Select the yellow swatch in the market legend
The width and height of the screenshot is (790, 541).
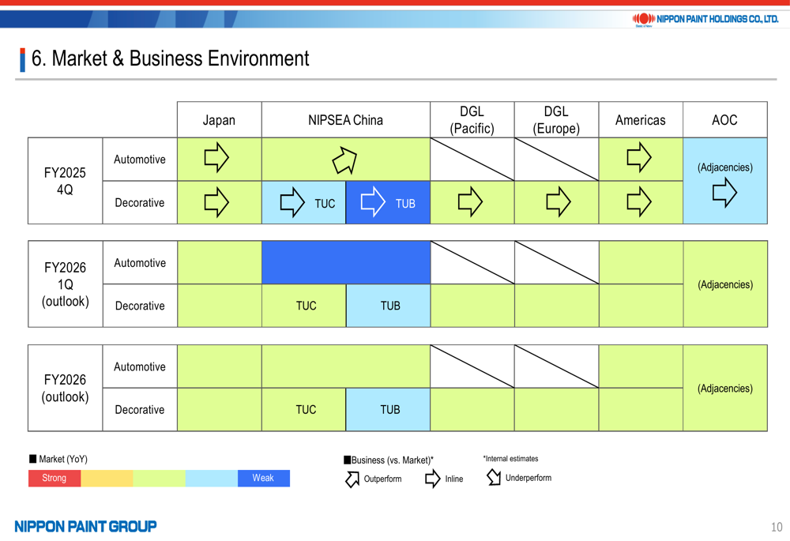pyautogui.click(x=107, y=478)
